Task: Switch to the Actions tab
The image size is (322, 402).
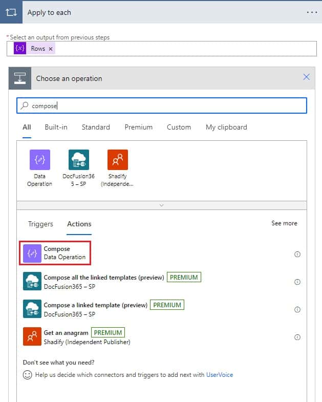Action: [x=79, y=224]
